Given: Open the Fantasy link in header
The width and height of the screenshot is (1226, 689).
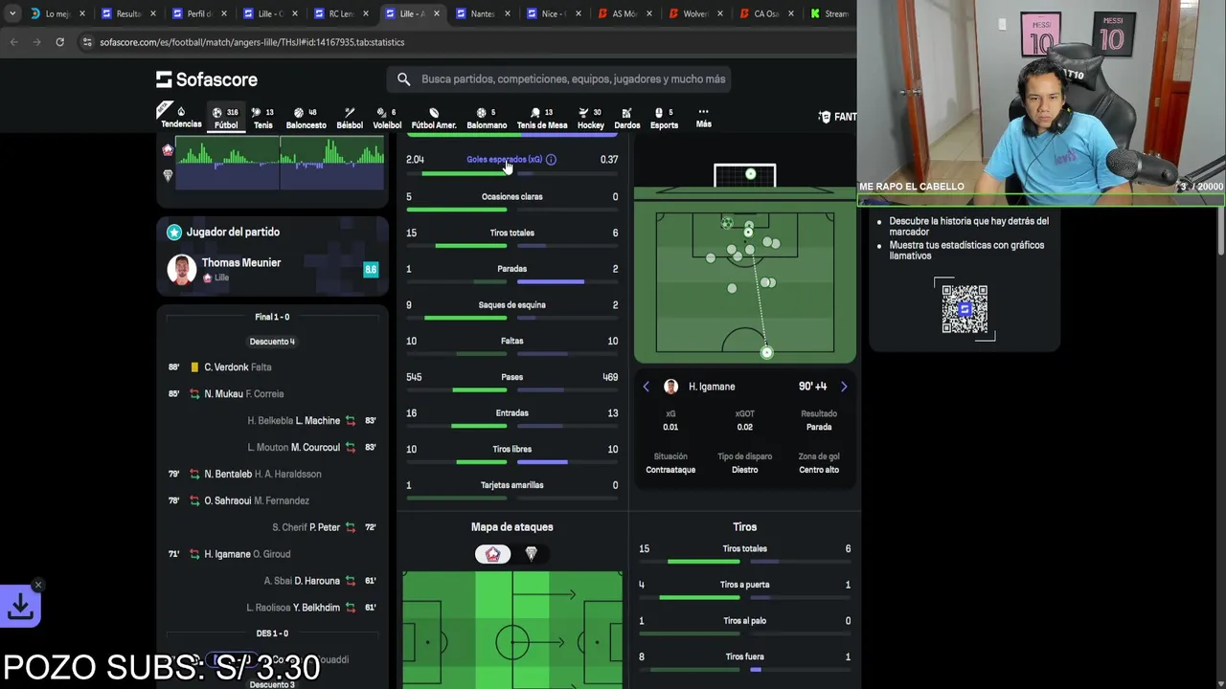Looking at the screenshot, I should point(837,117).
